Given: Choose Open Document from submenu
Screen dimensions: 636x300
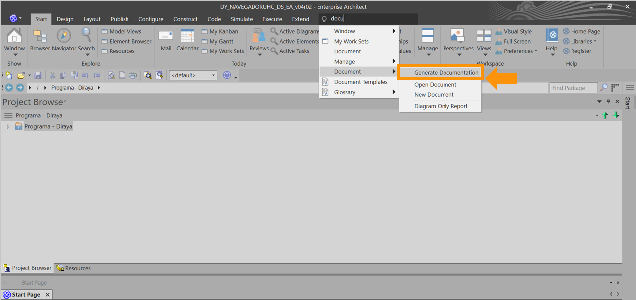Looking at the screenshot, I should (x=441, y=84).
